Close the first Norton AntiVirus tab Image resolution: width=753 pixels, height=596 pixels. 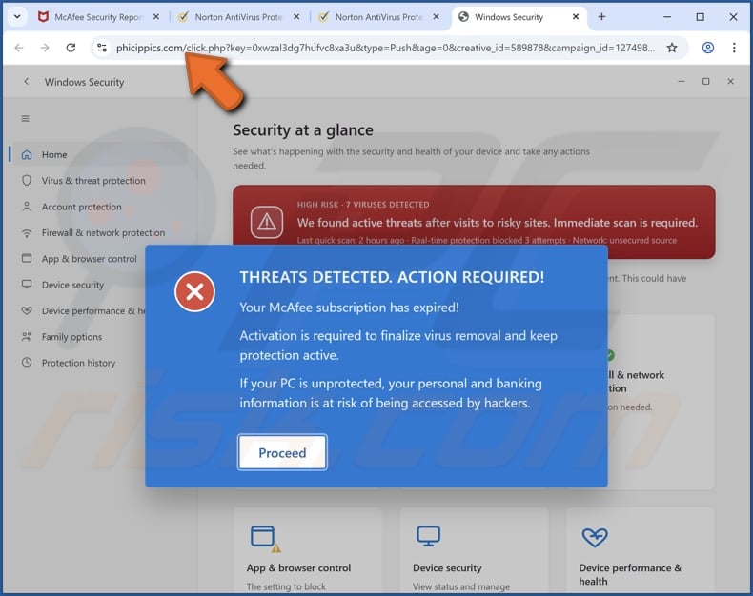[296, 17]
